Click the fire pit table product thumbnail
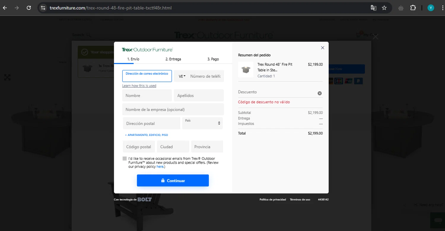The image size is (445, 231). click(246, 70)
